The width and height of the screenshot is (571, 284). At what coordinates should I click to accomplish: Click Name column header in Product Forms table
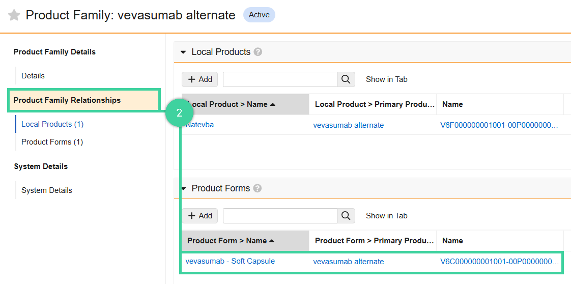[500, 241]
